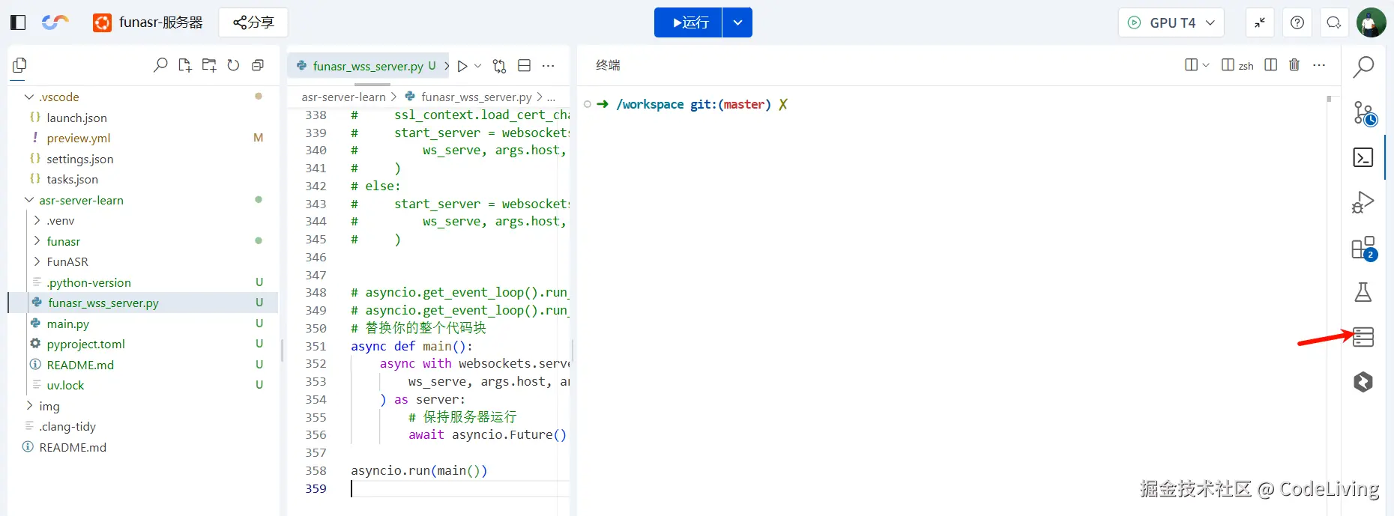Click funasr_wss_server.py in the breadcrumb
The height and width of the screenshot is (516, 1394).
point(477,97)
